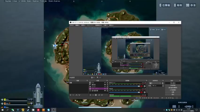The height and width of the screenshot is (112, 200).
Task: Click the source Properties gear button above docks
Action: click(93, 78)
